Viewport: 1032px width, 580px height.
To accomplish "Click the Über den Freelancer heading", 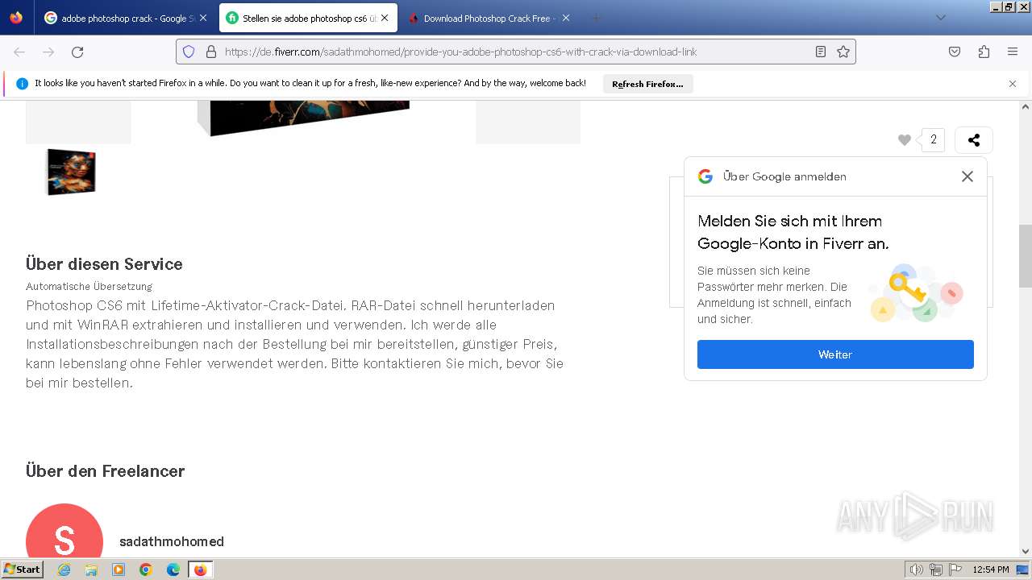I will point(105,471).
